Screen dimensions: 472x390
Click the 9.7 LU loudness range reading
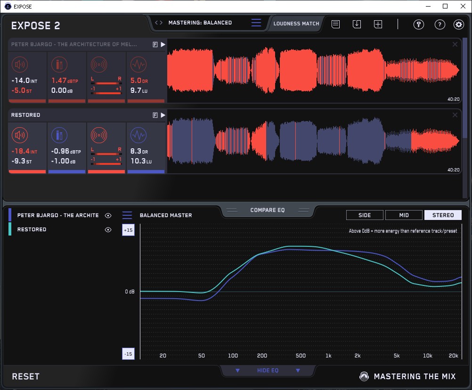pos(139,90)
